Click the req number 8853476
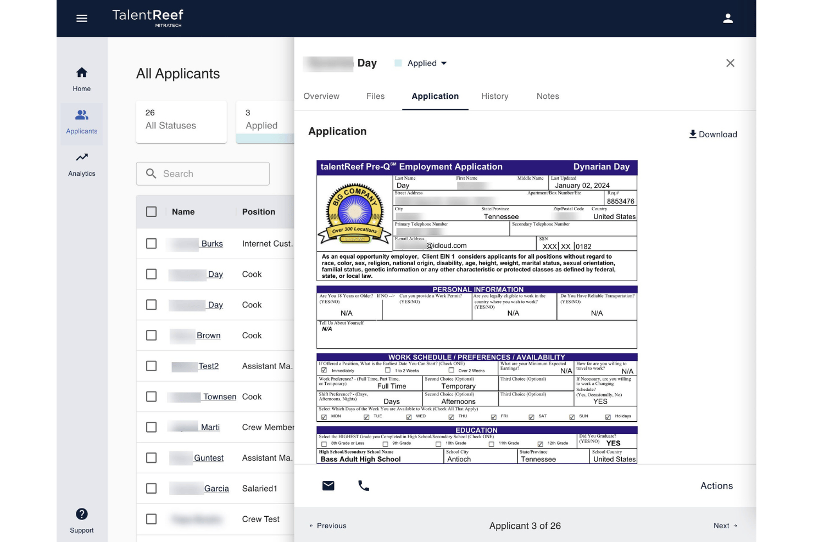The height and width of the screenshot is (542, 813). pos(621,201)
